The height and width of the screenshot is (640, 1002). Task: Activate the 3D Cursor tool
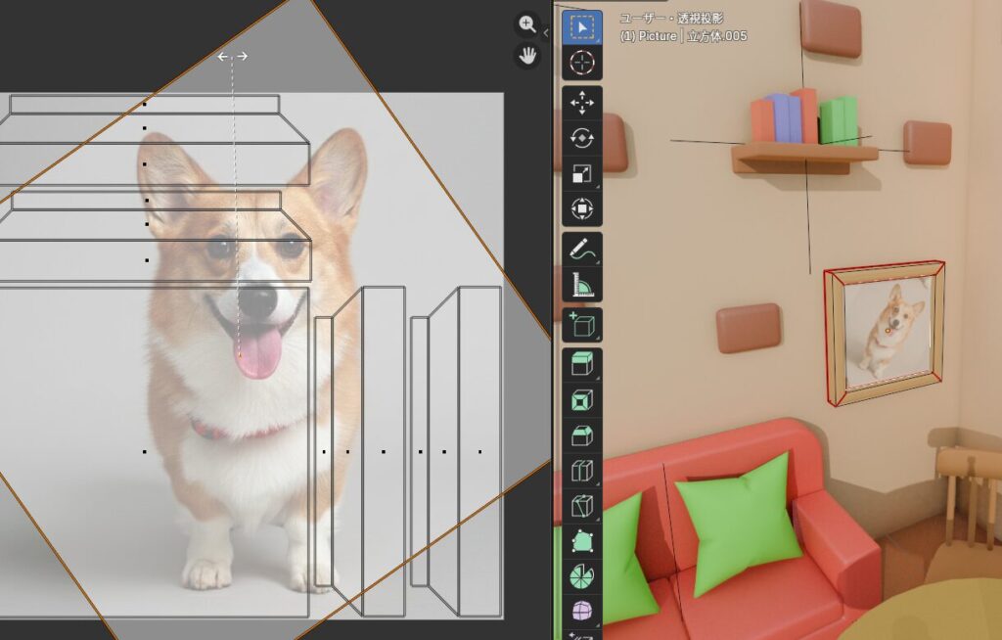[x=582, y=63]
